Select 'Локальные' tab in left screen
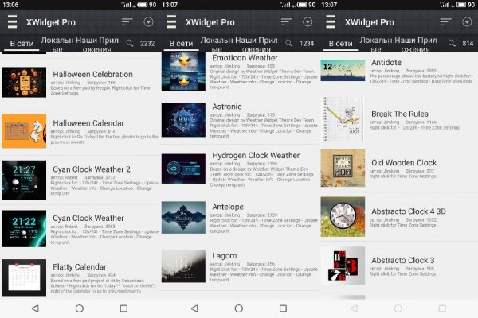 pos(57,45)
